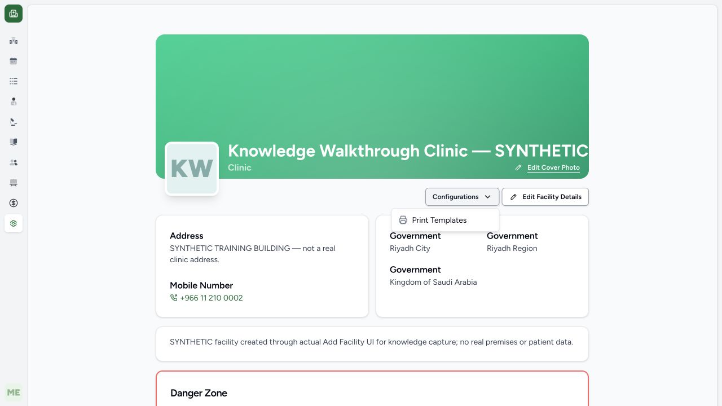Click the SYNTHETIC facility description text
722x406 pixels.
click(371, 342)
